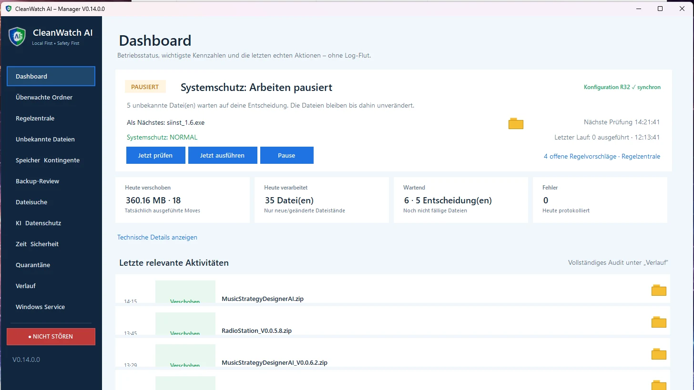Click the 360.16 MB · 18 value

(x=153, y=200)
